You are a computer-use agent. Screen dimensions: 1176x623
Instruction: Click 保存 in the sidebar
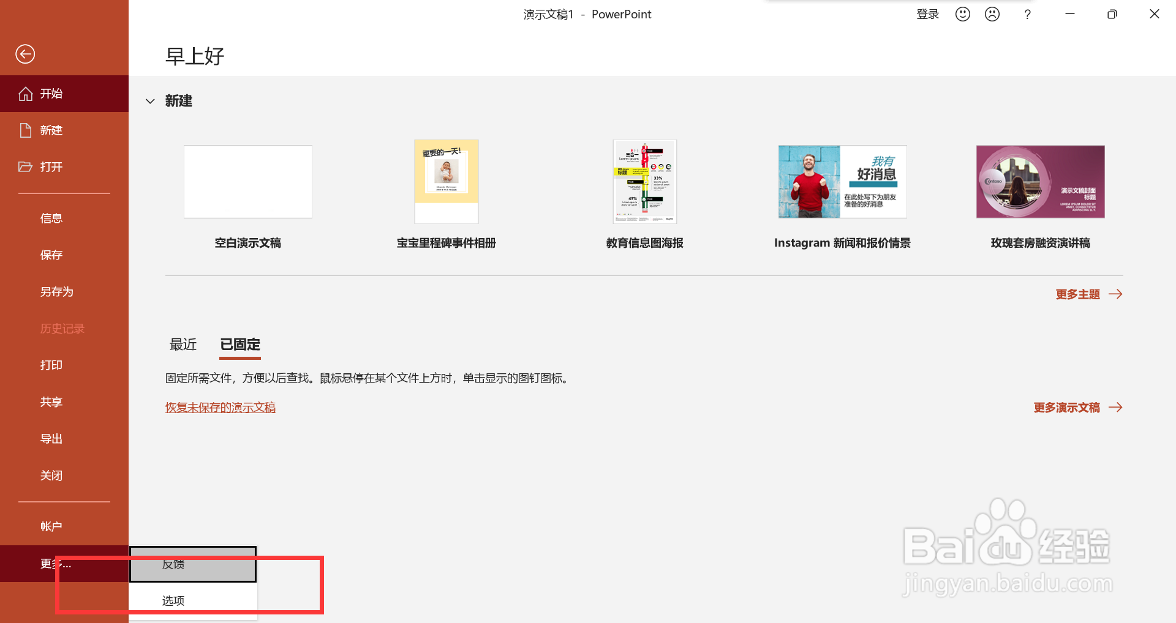[64, 255]
